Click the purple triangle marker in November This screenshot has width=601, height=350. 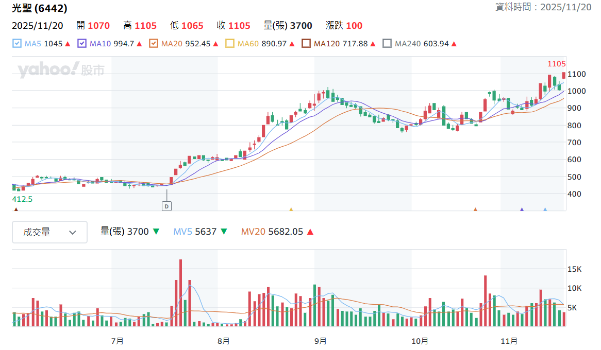click(522, 209)
